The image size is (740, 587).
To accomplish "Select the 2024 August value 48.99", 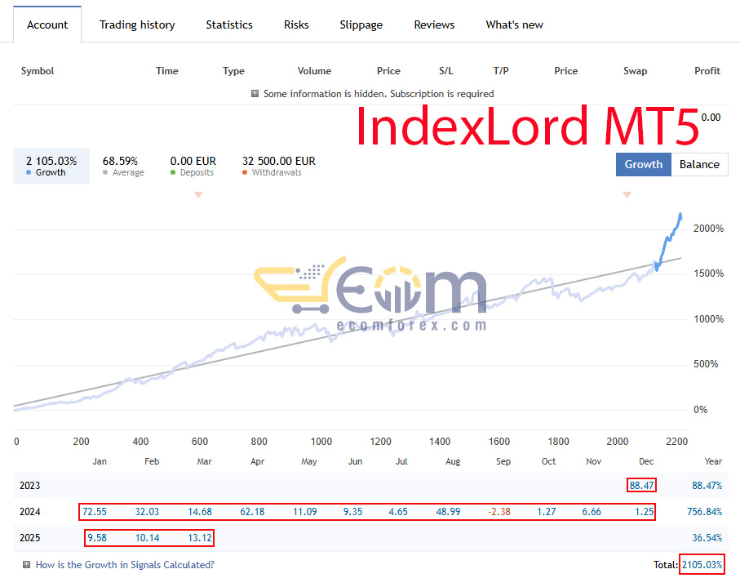I will click(448, 511).
